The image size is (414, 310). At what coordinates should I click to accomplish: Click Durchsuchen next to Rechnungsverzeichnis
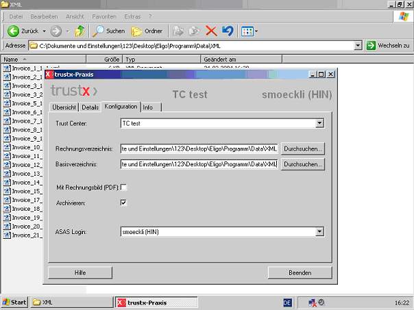[x=302, y=148]
